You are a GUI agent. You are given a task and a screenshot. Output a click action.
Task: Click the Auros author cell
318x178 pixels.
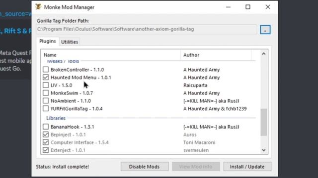point(190,134)
